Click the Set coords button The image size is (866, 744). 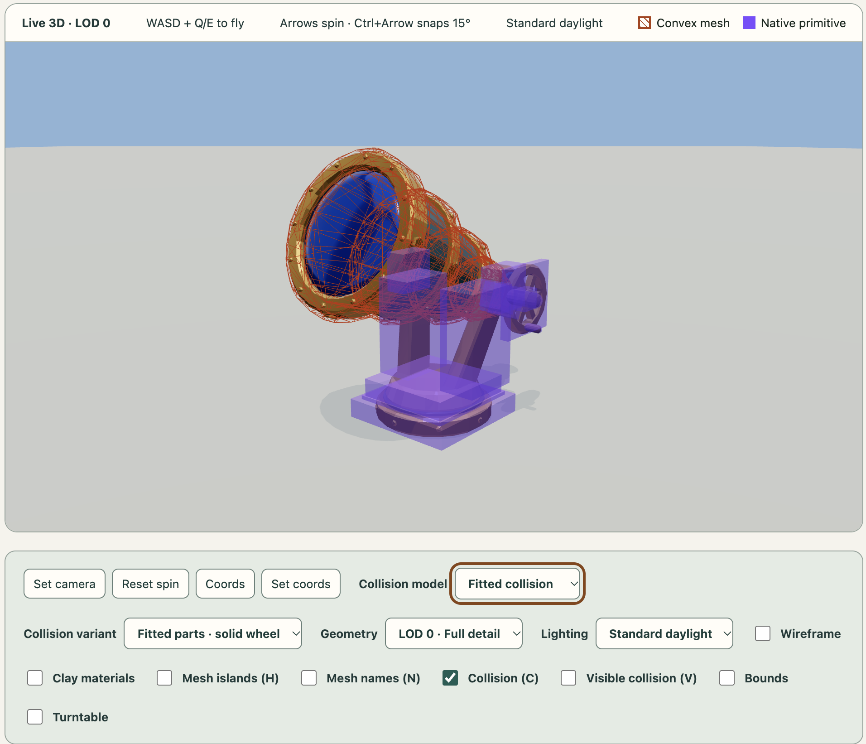pyautogui.click(x=301, y=584)
